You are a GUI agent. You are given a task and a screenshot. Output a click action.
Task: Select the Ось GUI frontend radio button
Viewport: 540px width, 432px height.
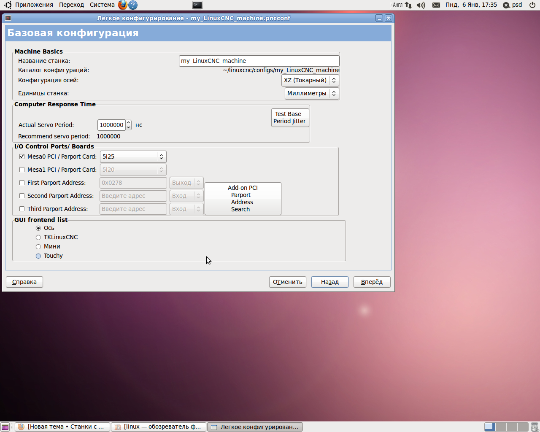38,228
